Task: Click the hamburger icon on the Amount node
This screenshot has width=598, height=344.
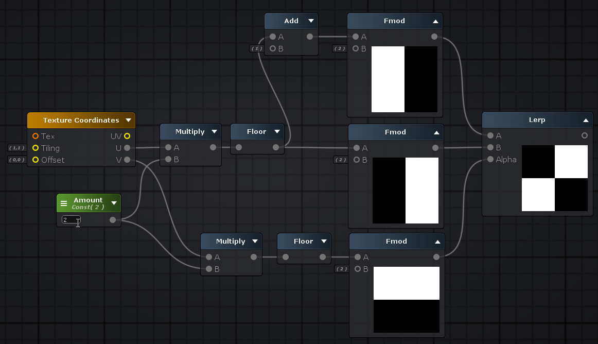Action: point(64,202)
